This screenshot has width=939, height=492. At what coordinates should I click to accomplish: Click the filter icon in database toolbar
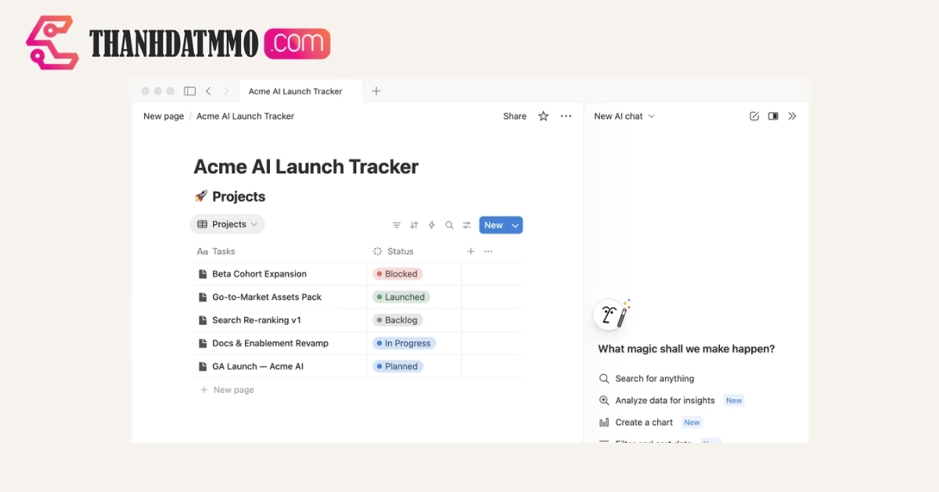pyautogui.click(x=397, y=225)
